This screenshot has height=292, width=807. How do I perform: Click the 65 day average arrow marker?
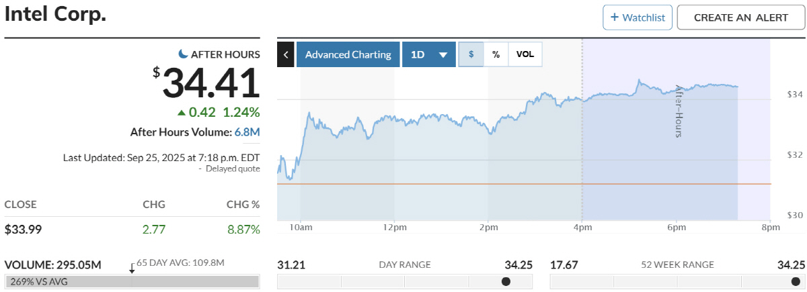pos(132,266)
